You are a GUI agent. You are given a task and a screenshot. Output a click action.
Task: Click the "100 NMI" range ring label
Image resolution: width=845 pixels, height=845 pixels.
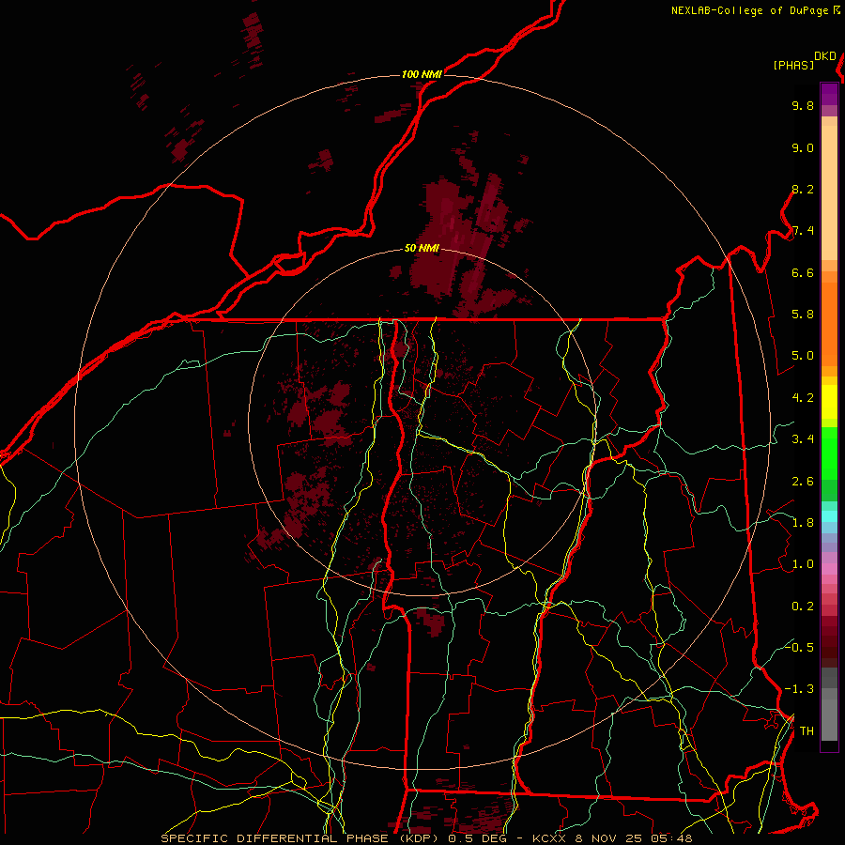click(422, 74)
